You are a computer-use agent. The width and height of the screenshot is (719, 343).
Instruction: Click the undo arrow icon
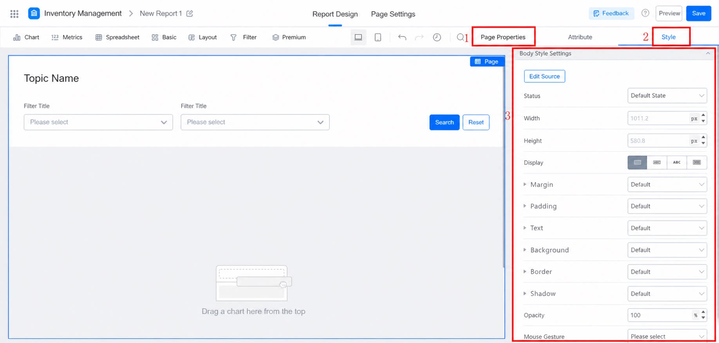402,37
